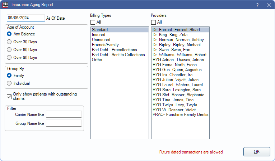Open the help question mark button

point(257,5)
